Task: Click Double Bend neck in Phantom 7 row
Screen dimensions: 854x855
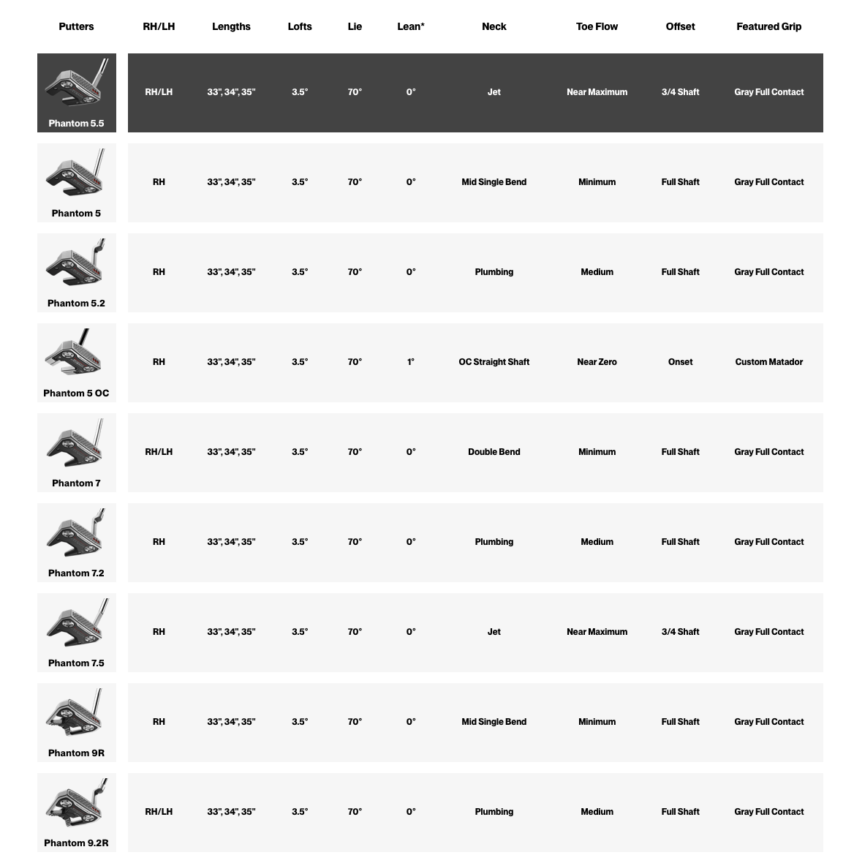Action: 494,452
